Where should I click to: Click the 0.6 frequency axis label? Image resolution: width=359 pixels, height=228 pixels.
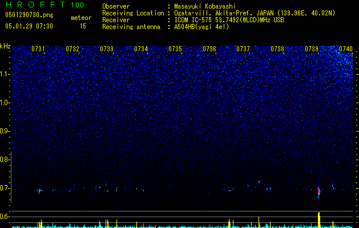coord(5,217)
